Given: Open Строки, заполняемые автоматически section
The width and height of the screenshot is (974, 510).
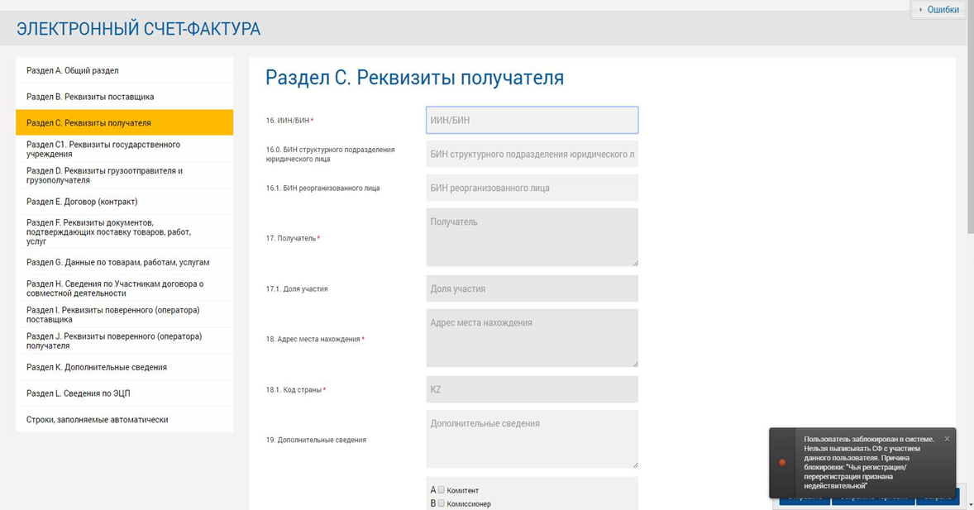Looking at the screenshot, I should (124, 420).
